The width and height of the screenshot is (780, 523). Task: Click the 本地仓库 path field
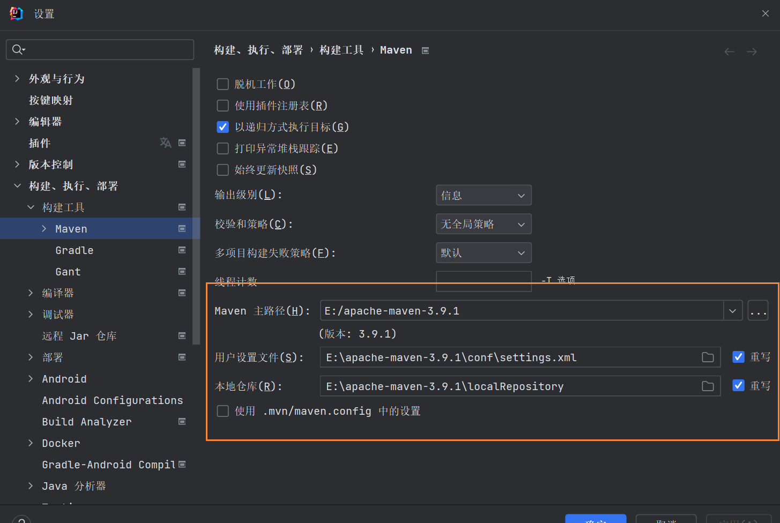520,386
